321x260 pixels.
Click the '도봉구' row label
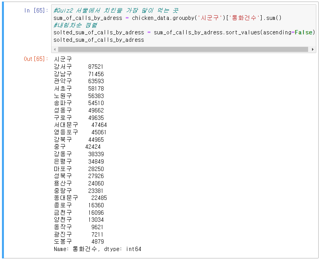pyautogui.click(x=63, y=242)
